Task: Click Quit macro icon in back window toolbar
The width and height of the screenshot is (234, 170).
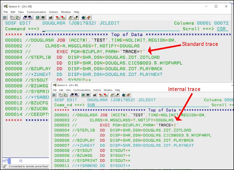Action: (76, 18)
